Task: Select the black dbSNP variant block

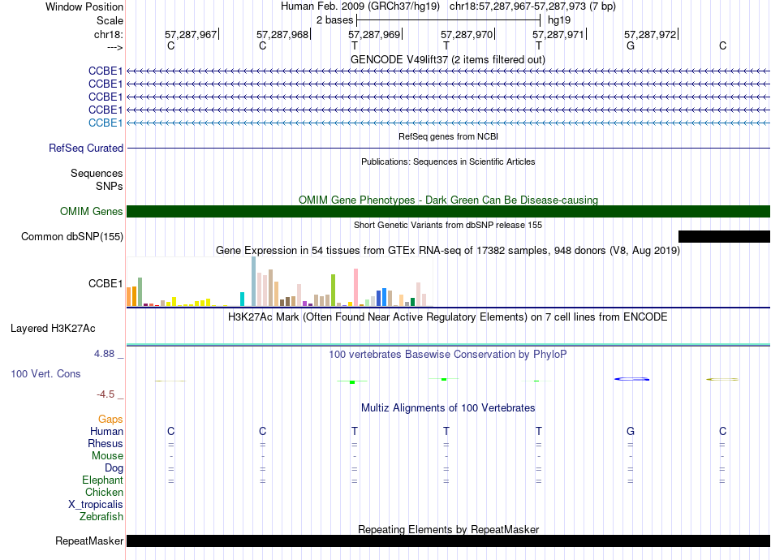Action: pyautogui.click(x=724, y=236)
